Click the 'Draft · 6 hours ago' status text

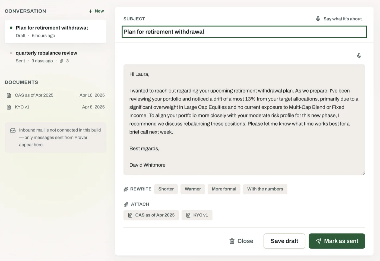(x=35, y=36)
